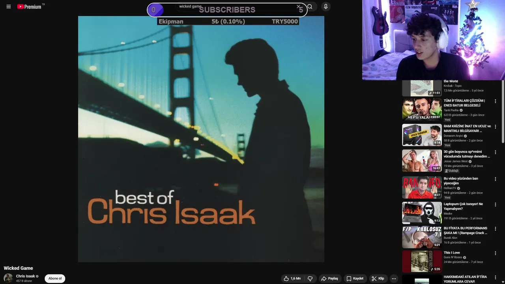This screenshot has width=505, height=284.
Task: Click channel name Donanım Arşivi
Action: point(453,136)
